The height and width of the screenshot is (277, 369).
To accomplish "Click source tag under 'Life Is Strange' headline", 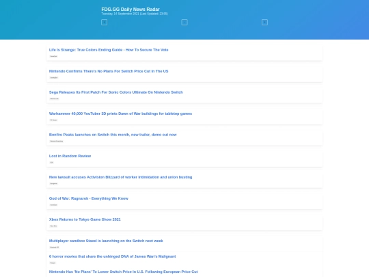I will [x=54, y=56].
